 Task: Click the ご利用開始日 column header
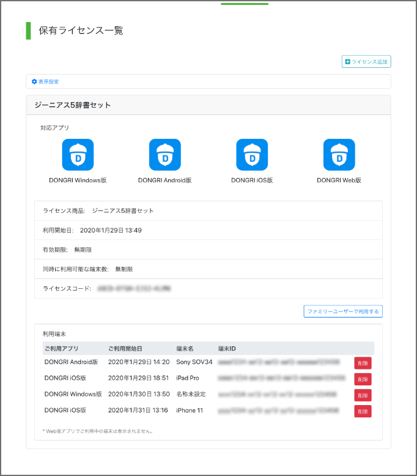pyautogui.click(x=125, y=349)
